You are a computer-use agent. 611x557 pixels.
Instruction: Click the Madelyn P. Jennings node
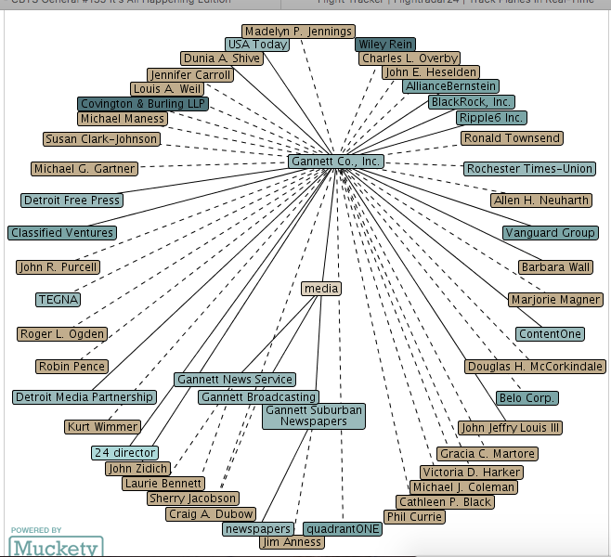298,32
